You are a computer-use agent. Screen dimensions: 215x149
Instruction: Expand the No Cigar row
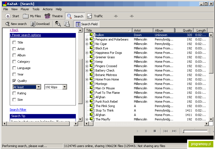87,44
